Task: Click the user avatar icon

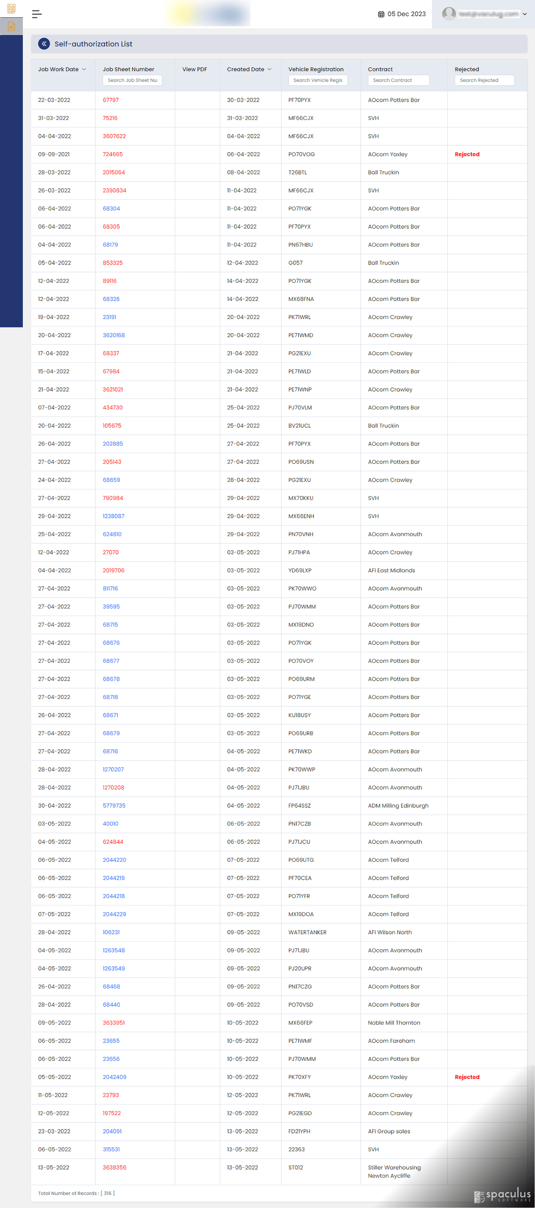Action: (449, 14)
